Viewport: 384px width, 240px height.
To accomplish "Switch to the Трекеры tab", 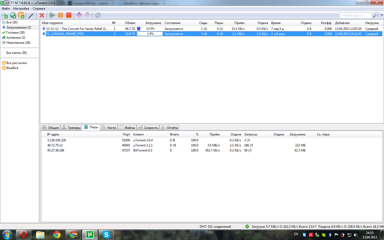I will (71, 127).
